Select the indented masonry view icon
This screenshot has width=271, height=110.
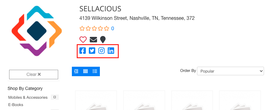(76, 71)
